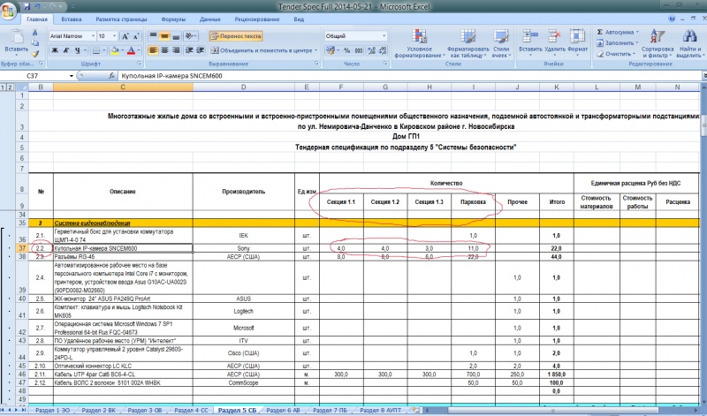
Task: Toggle center horizontal text alignment
Action: click(x=166, y=51)
